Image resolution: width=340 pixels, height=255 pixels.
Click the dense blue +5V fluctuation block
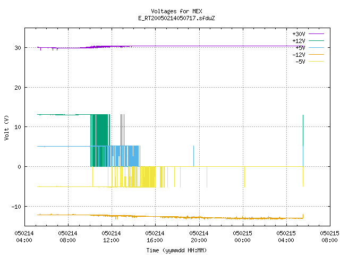133,156
